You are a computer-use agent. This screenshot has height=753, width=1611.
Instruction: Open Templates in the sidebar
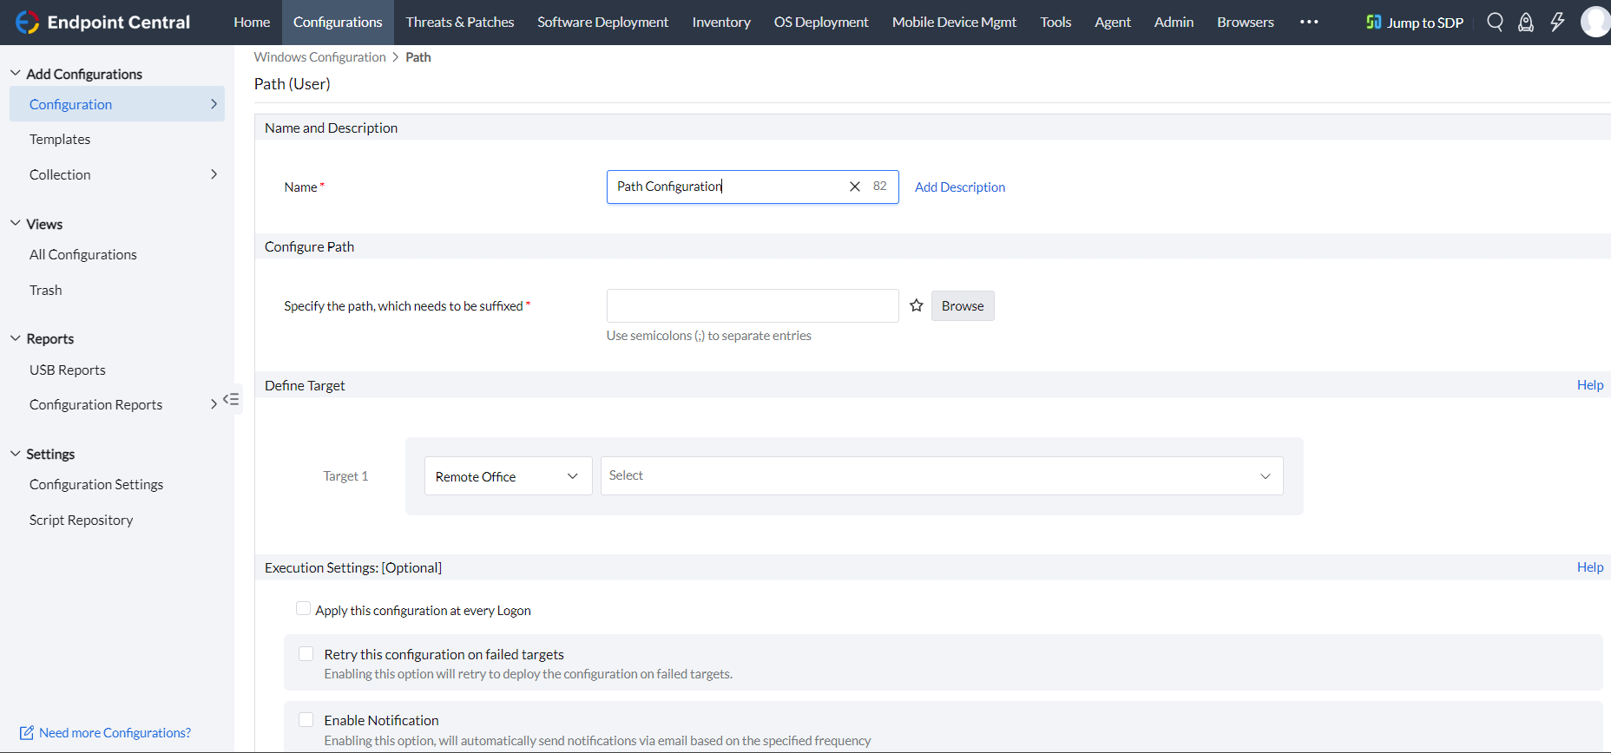pos(60,139)
